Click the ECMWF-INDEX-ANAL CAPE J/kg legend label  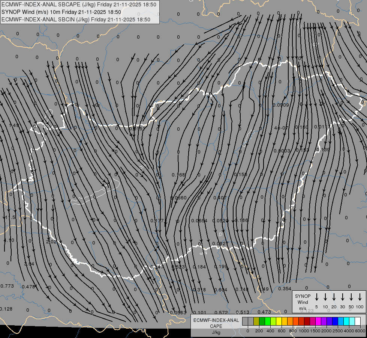coord(216,326)
